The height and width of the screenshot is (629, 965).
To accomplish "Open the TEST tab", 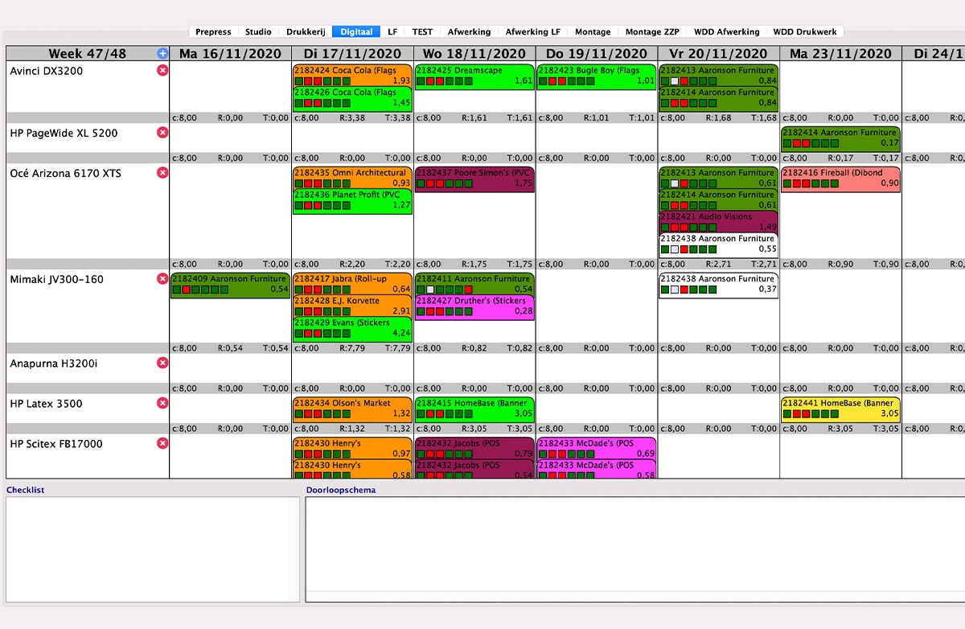I will click(422, 32).
